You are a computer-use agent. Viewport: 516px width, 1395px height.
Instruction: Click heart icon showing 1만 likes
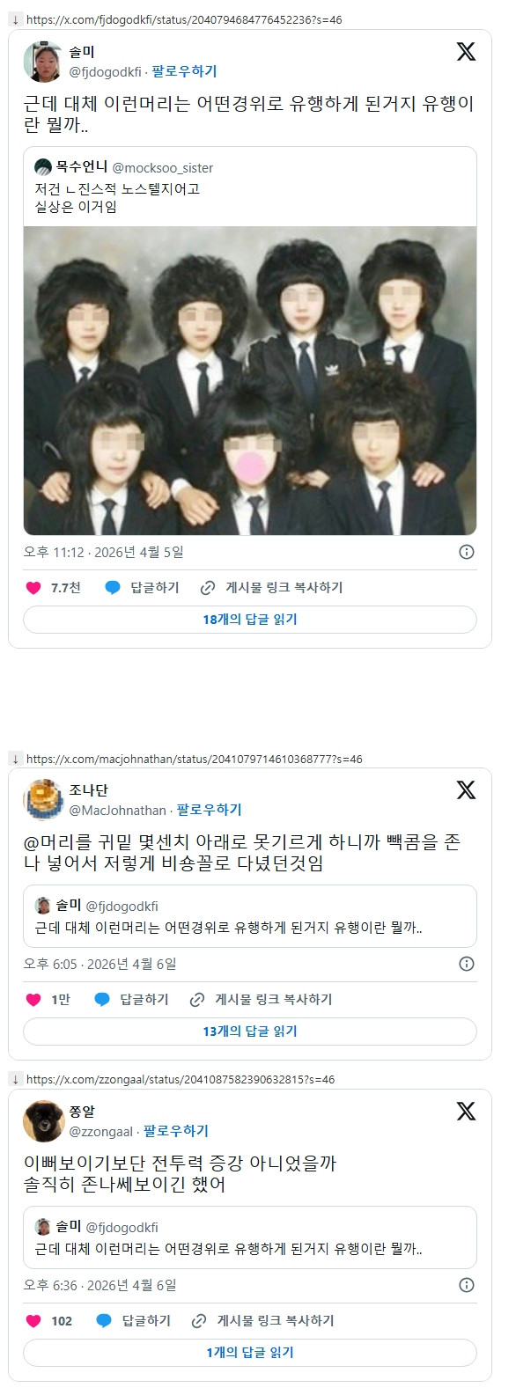coord(33,999)
